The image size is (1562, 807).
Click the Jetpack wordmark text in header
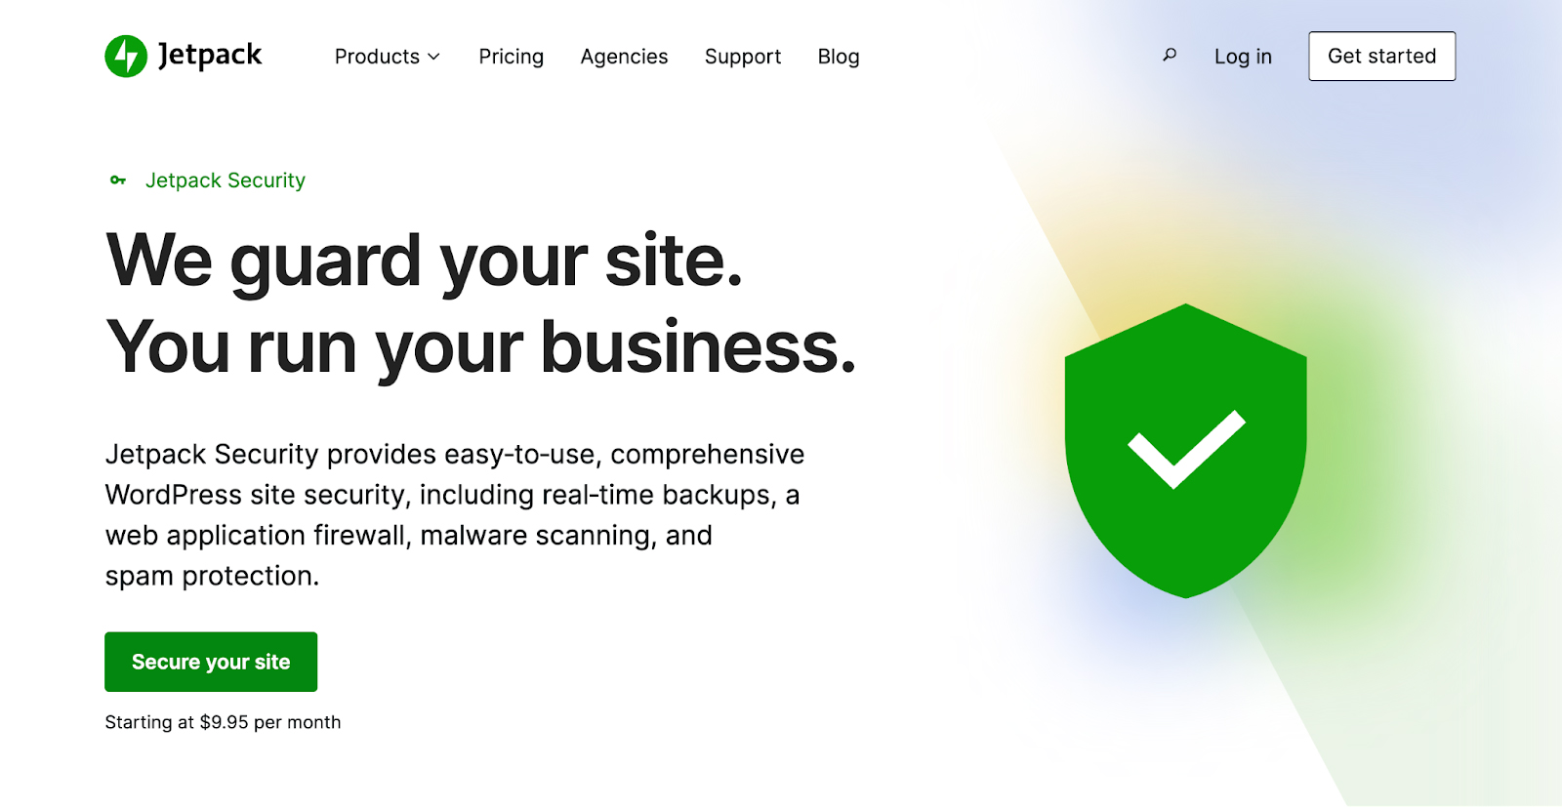click(x=210, y=56)
